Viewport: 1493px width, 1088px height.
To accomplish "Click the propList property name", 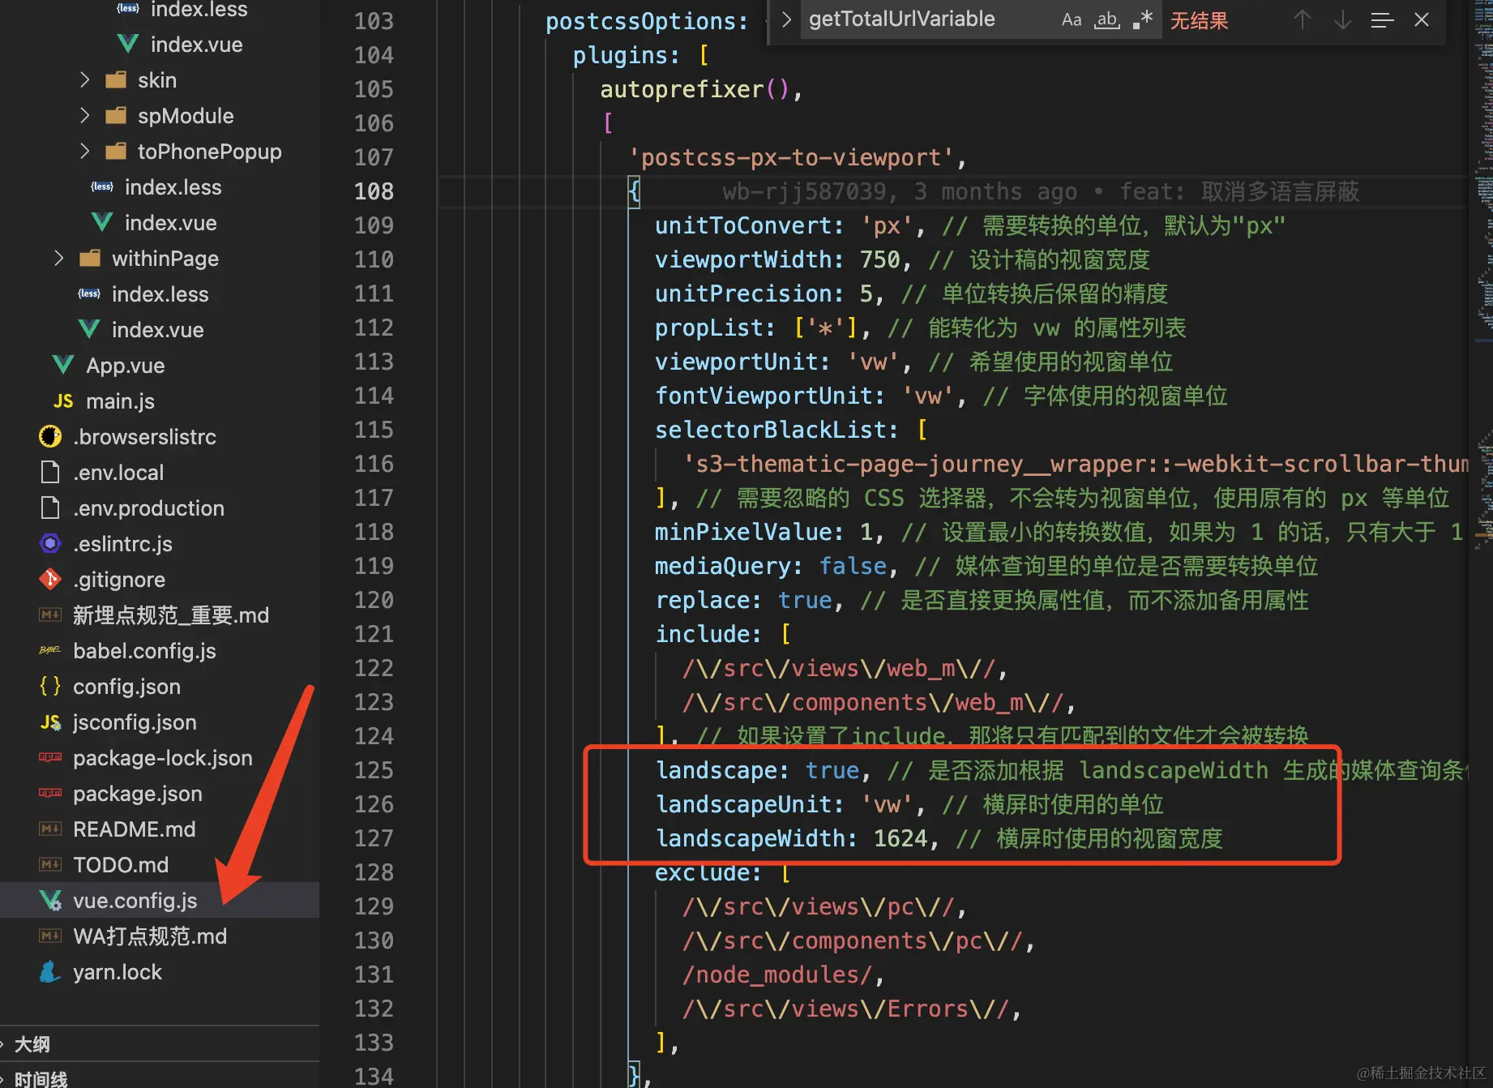I will [709, 328].
